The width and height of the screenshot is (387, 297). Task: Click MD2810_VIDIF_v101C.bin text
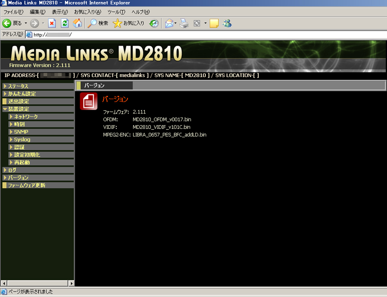(x=161, y=127)
